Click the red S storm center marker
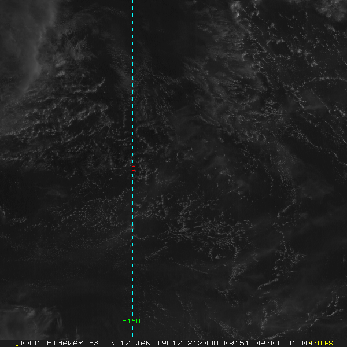The width and height of the screenshot is (347, 347). click(x=133, y=168)
